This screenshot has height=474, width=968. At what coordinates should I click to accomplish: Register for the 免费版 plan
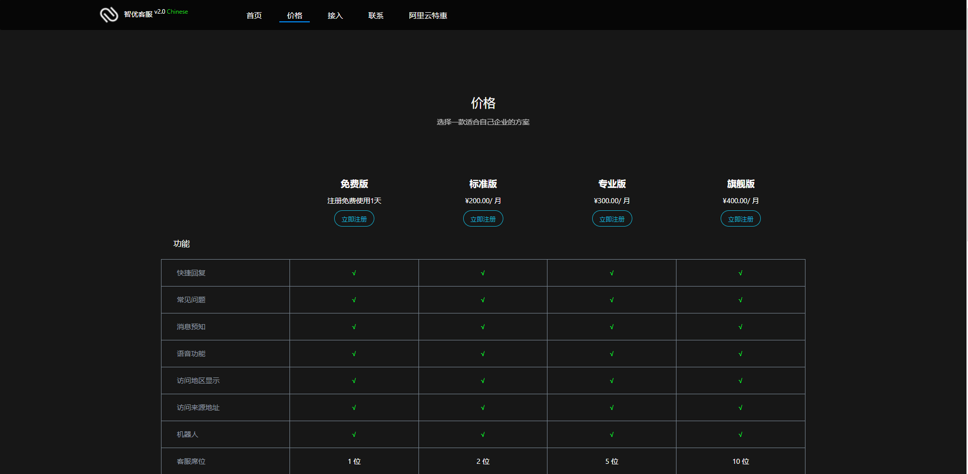pos(354,219)
